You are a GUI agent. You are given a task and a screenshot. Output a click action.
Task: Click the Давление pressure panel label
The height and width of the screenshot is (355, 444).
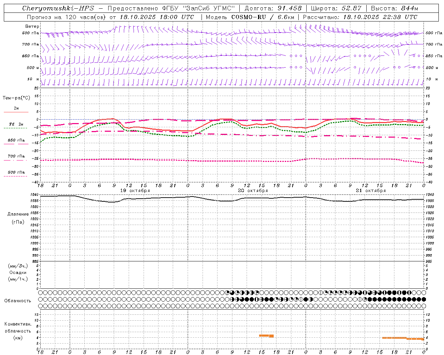[18, 214]
